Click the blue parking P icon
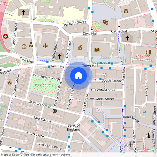 click(x=144, y=113)
